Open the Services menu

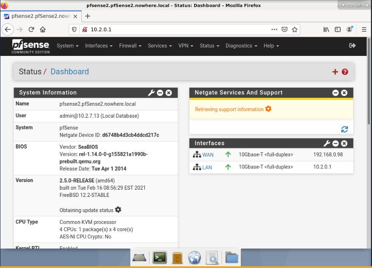click(x=160, y=46)
